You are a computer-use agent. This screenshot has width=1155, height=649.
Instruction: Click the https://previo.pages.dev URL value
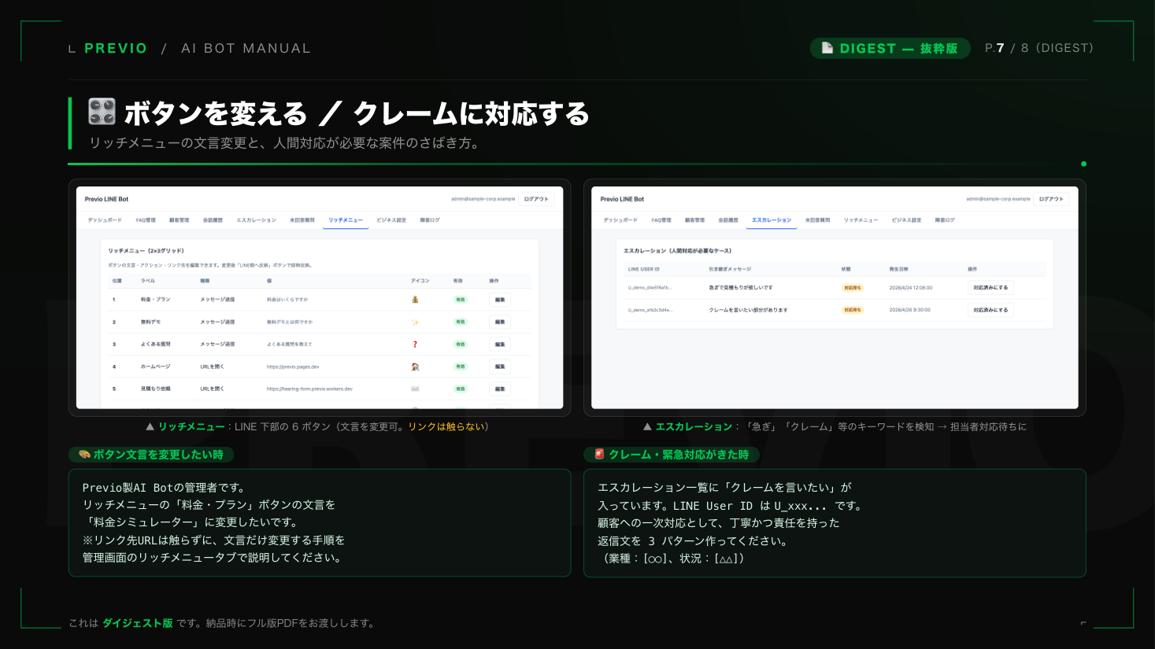coord(293,367)
